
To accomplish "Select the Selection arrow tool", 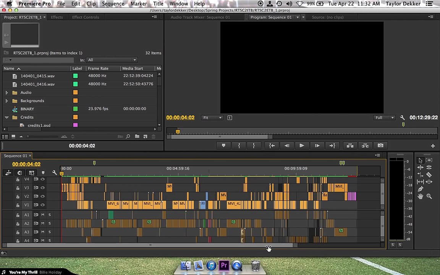I will click(420, 160).
